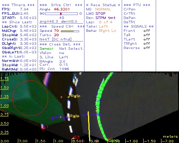Click the blue cross on green lane
The height and width of the screenshot is (143, 179).
coord(100,100)
